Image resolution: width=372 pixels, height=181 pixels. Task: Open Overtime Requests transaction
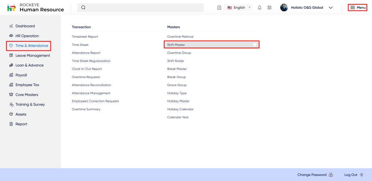tap(86, 77)
